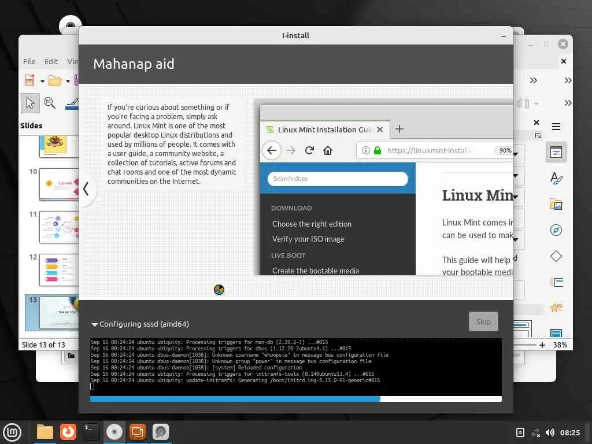Open the Slide Transition sidebar deck

[x=557, y=282]
